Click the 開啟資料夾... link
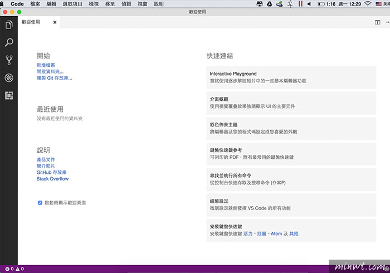This screenshot has width=390, height=273. 50,72
